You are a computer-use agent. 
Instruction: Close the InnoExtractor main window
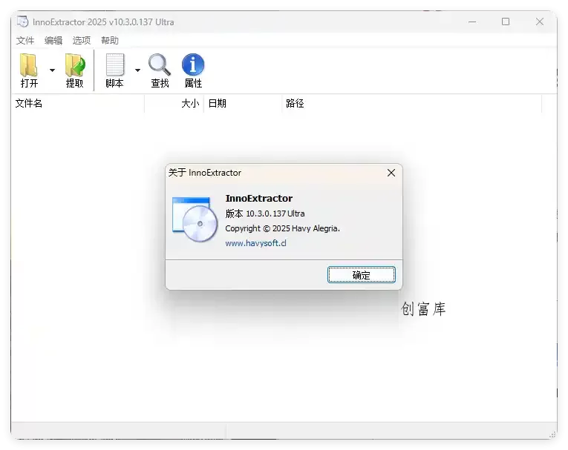point(540,21)
